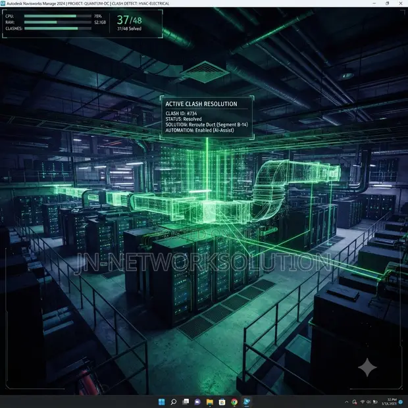
Task: Open the Windows Start menu
Action: [x=162, y=402]
